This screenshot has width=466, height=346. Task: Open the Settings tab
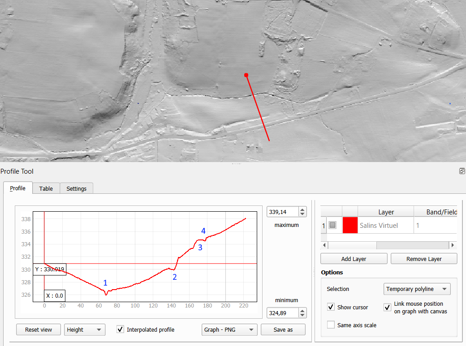pos(76,188)
